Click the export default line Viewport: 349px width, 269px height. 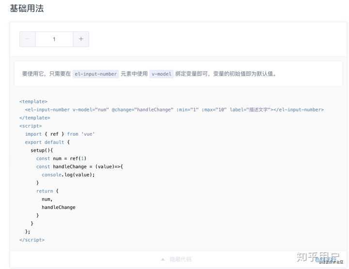(x=47, y=142)
